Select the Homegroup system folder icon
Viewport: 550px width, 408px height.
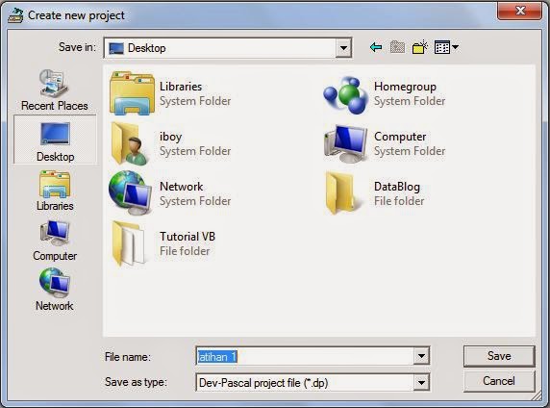[x=345, y=94]
